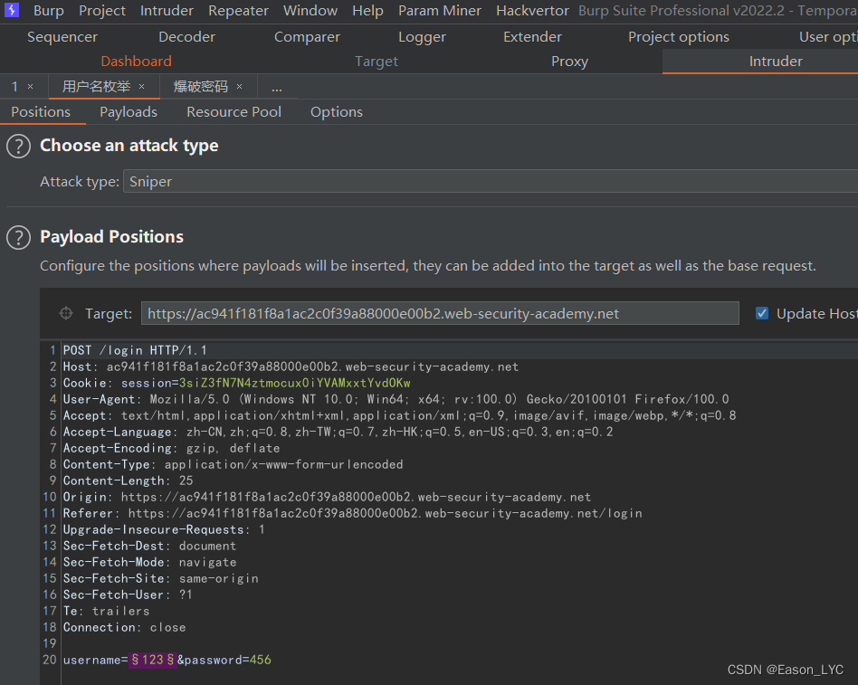
Task: Open the Options sub-tab
Action: pos(337,111)
